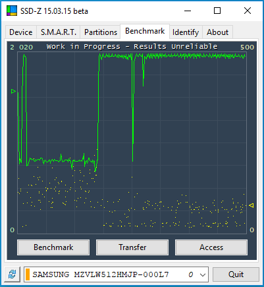Expand the drive selector dropdown arrow
Screen dimensions: 264x287
203,274
